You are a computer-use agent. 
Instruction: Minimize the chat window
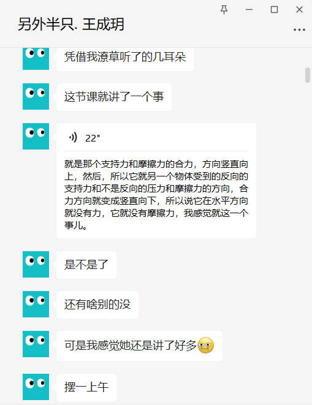(x=249, y=10)
